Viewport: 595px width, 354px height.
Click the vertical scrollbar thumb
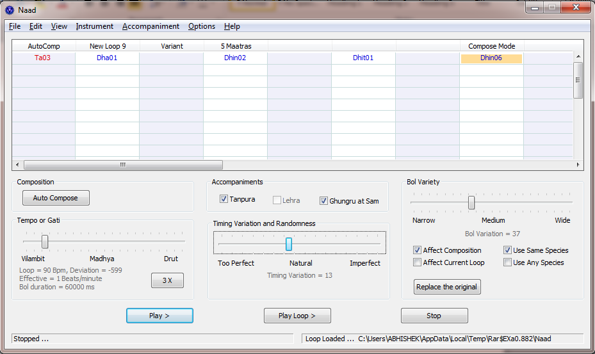point(578,80)
